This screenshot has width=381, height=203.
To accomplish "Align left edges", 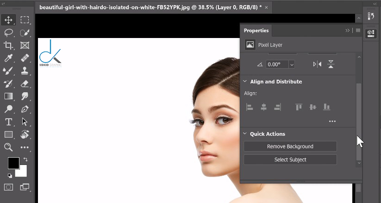I will [250, 107].
